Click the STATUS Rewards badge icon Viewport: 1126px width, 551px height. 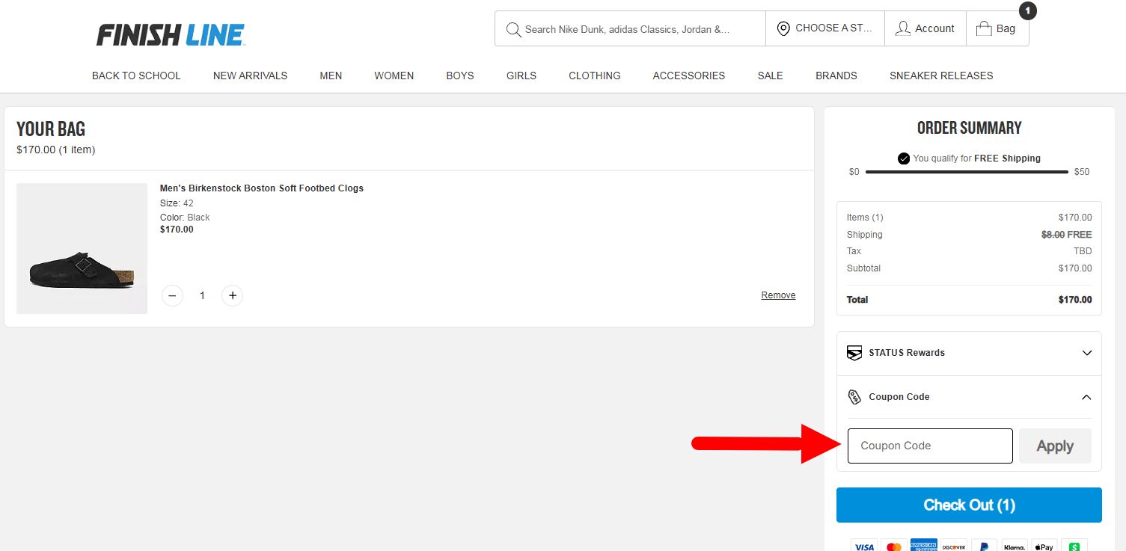[x=854, y=353]
